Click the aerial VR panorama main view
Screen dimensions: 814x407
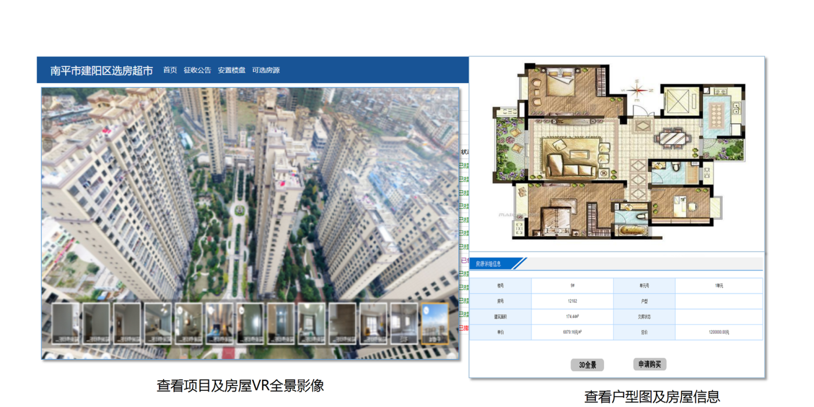tap(250, 192)
